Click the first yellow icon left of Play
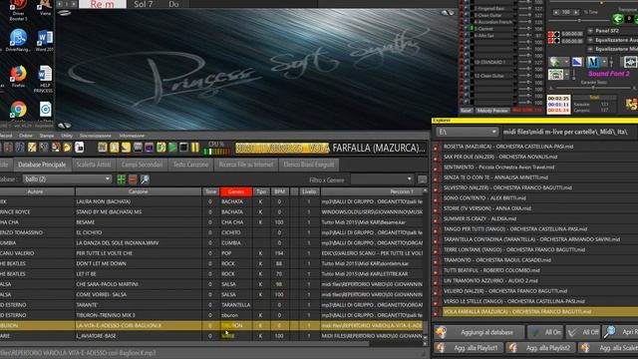This screenshot has width=638, height=359. [x=103, y=147]
